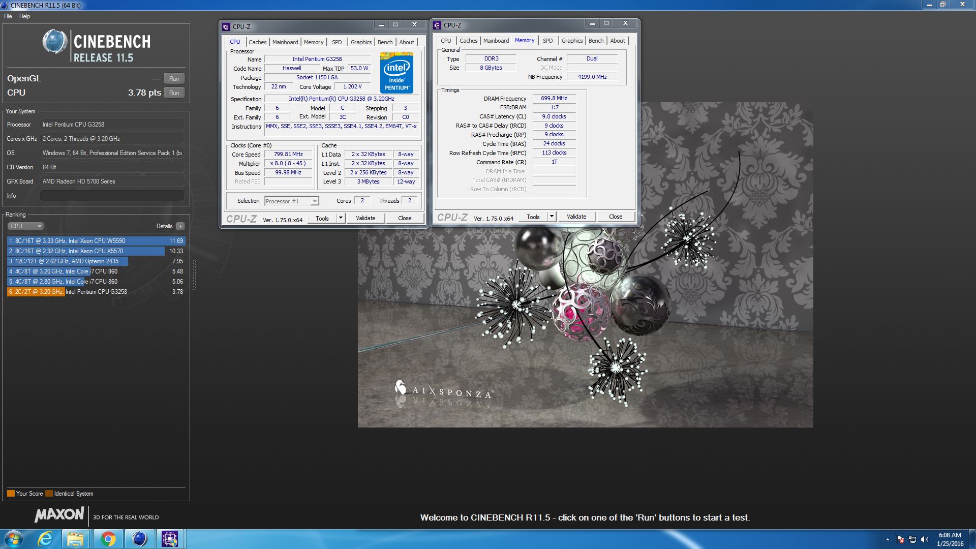Show hidden tray icons arrow

click(888, 539)
